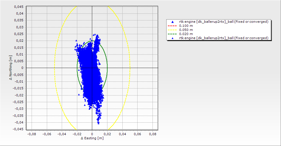Click the Δ Northing [m] axis title
The width and height of the screenshot is (281, 146).
(11, 67)
